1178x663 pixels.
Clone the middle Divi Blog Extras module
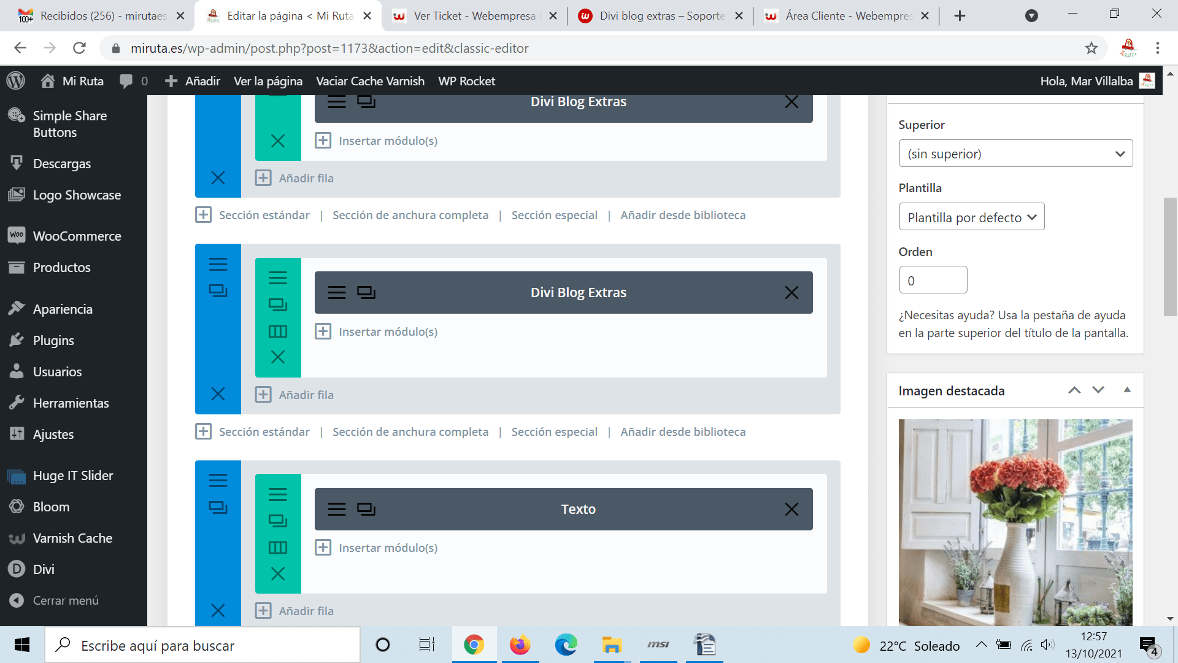366,293
